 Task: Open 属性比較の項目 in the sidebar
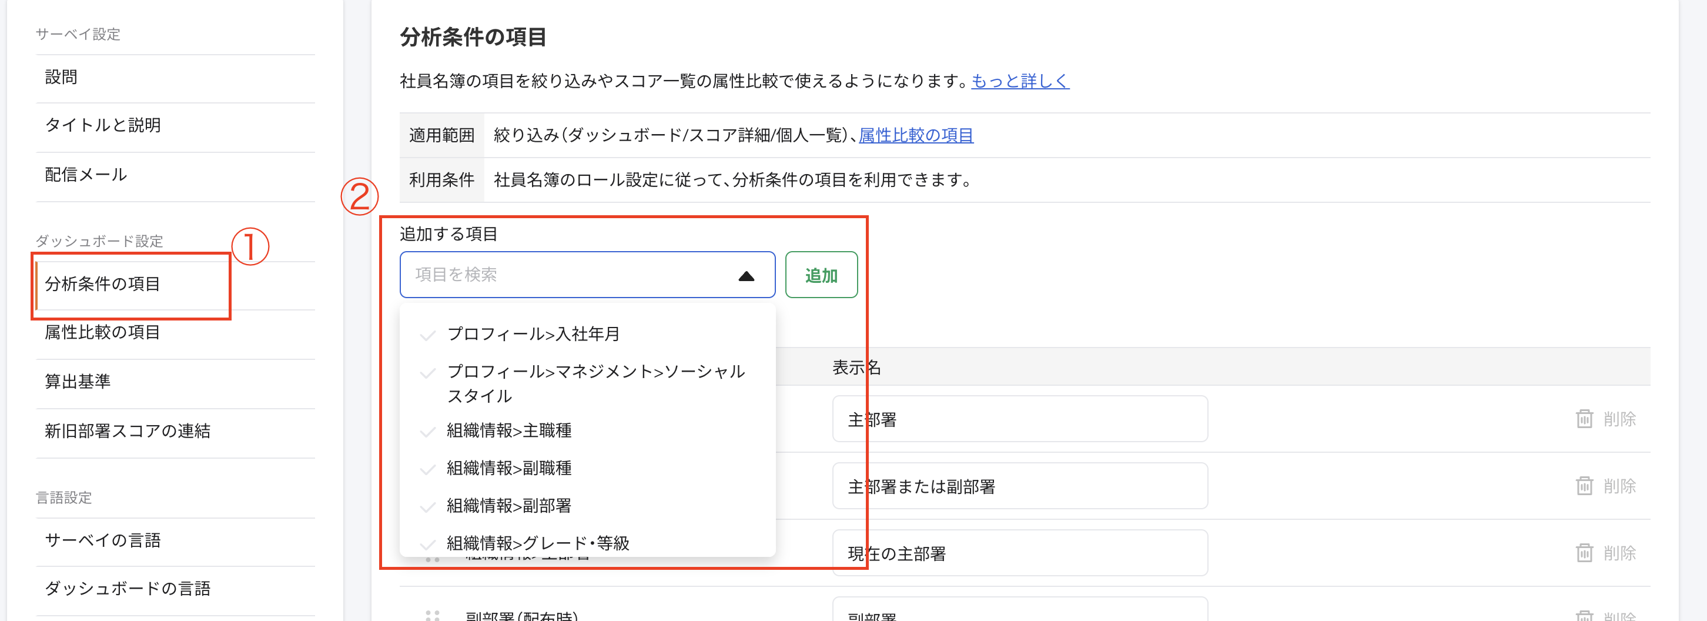[x=101, y=333]
